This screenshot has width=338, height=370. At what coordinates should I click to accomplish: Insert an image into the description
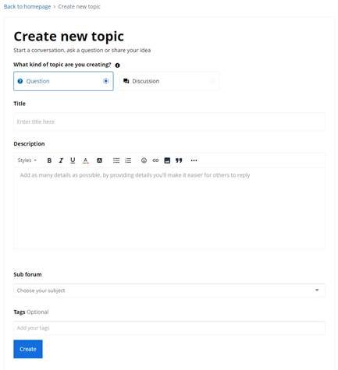(x=167, y=160)
